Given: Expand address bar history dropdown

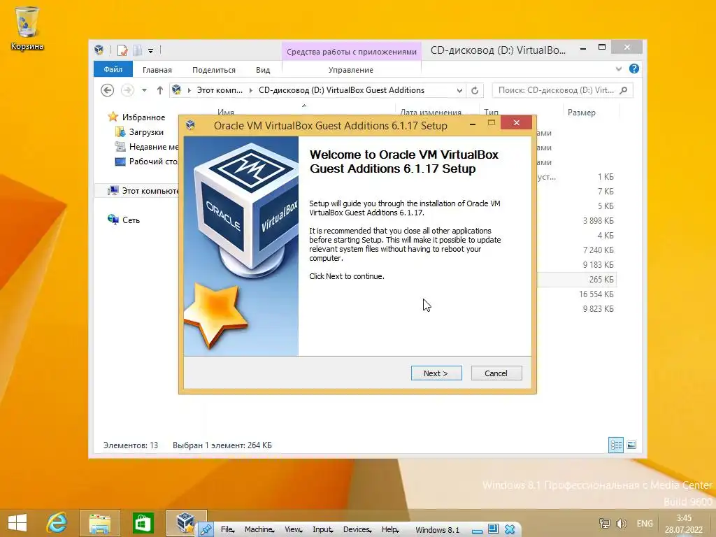Looking at the screenshot, I should click(x=459, y=90).
